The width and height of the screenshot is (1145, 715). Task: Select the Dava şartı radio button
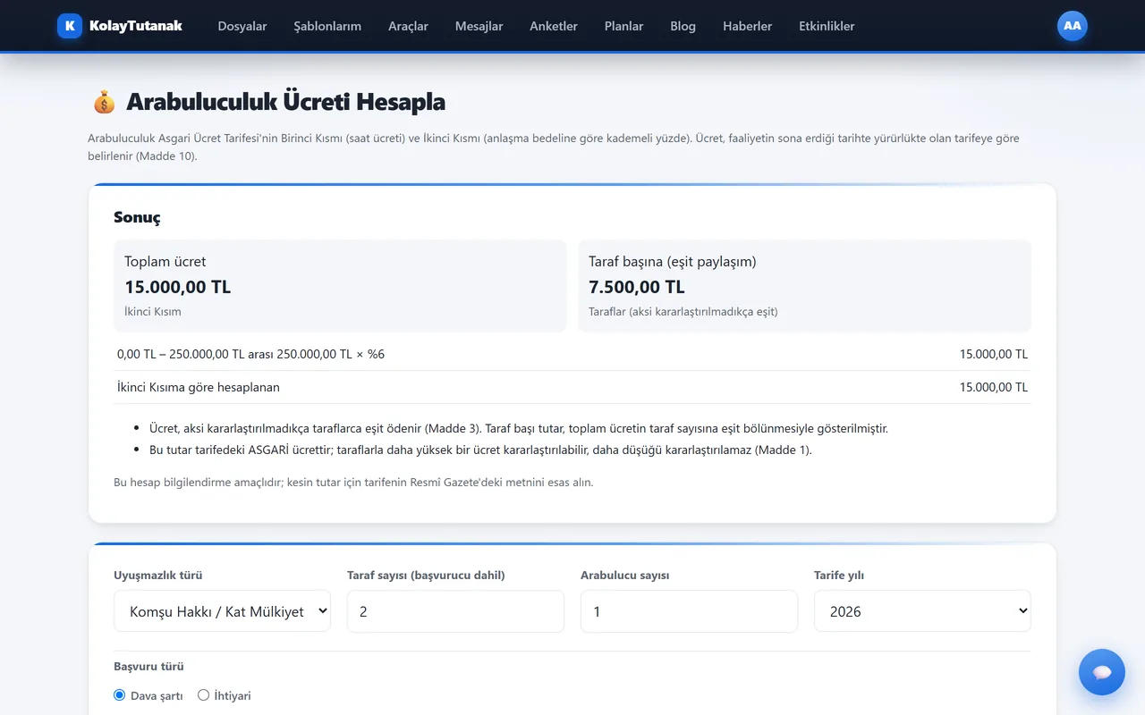tap(120, 695)
